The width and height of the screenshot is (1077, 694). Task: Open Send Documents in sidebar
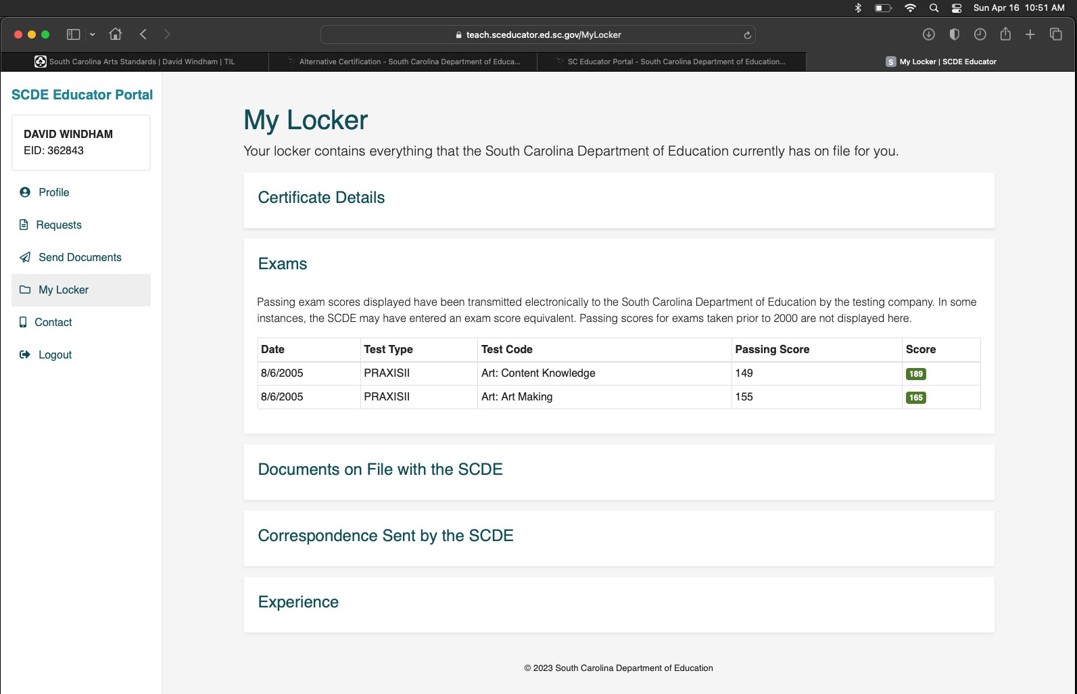[80, 258]
